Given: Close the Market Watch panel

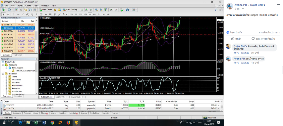Looking at the screenshot, I should (x=37, y=18).
